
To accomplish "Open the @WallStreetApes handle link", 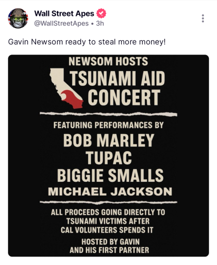I will [x=61, y=23].
